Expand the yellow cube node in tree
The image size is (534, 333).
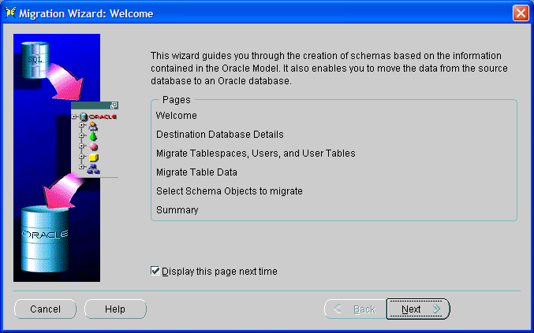(x=82, y=157)
